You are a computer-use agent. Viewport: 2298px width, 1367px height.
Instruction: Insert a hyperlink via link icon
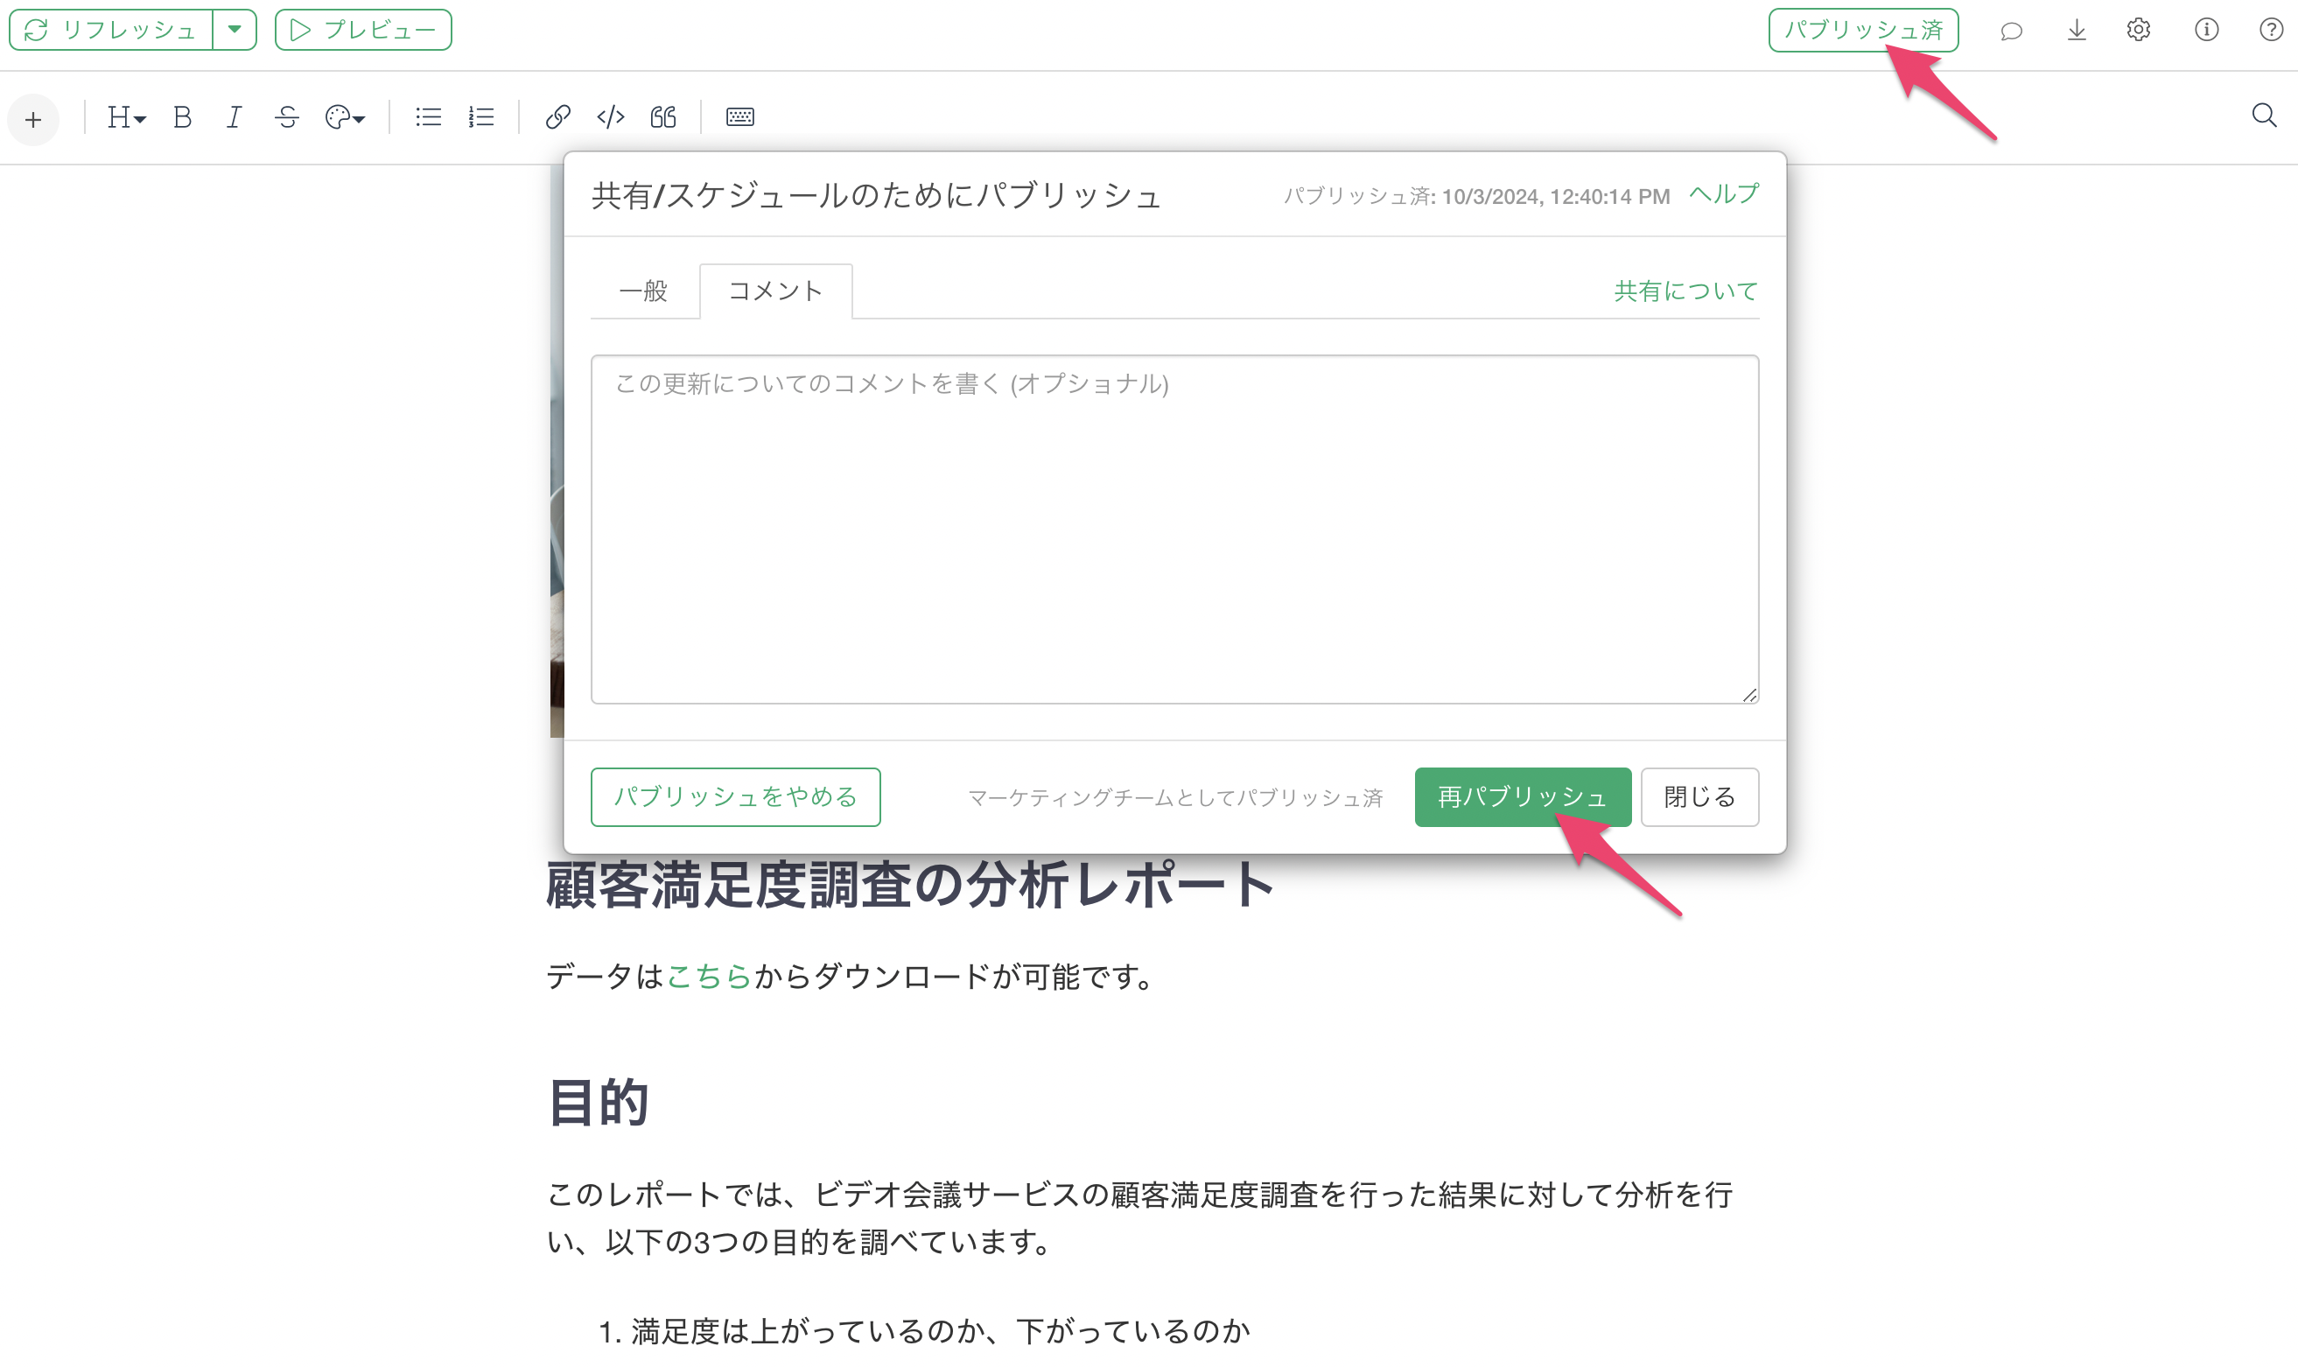557,117
